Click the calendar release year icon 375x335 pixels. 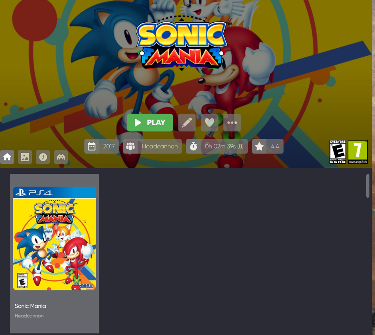click(x=92, y=146)
